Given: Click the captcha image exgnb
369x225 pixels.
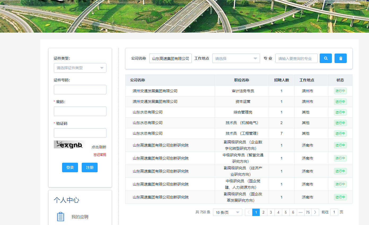Looking at the screenshot, I should tap(70, 144).
